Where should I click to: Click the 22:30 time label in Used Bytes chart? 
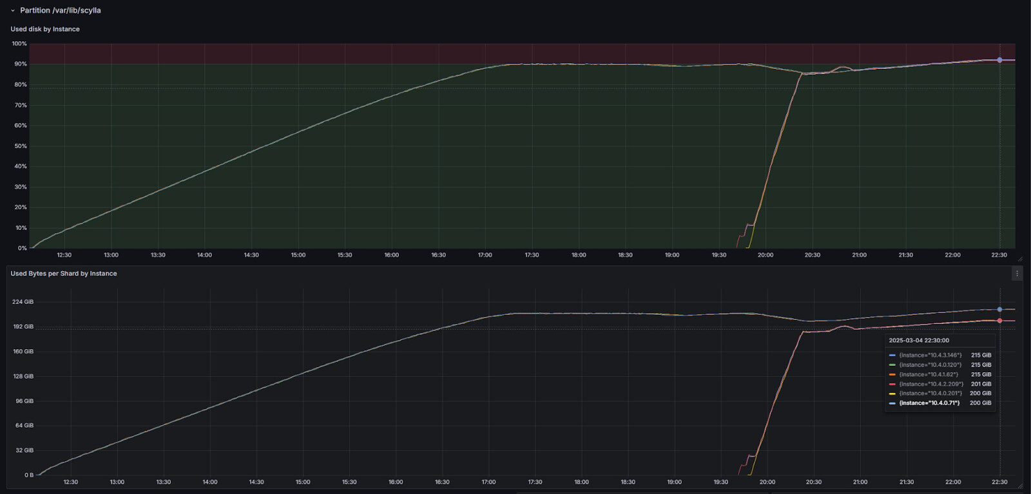tap(999, 482)
